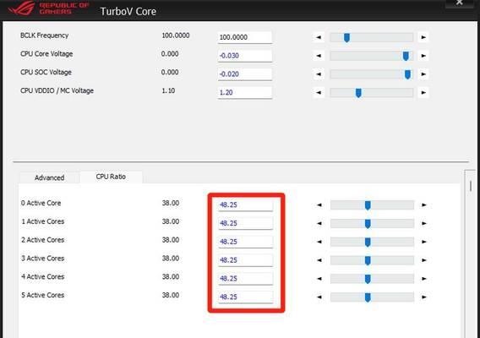
Task: Switch to the Advanced tab
Action: [x=49, y=177]
